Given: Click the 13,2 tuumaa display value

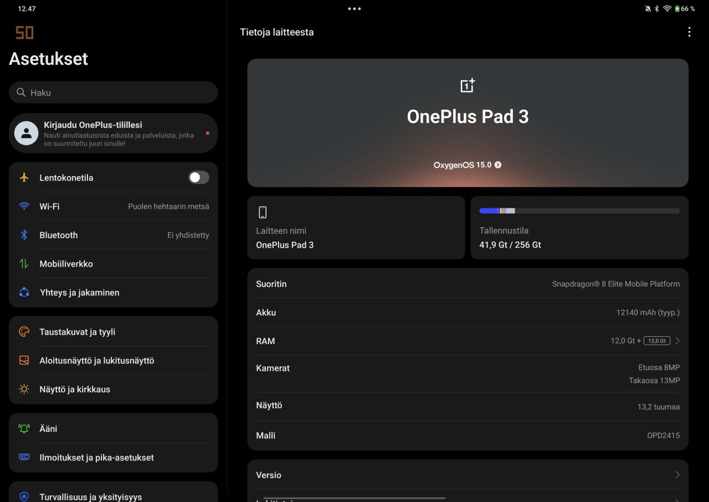Looking at the screenshot, I should 659,407.
